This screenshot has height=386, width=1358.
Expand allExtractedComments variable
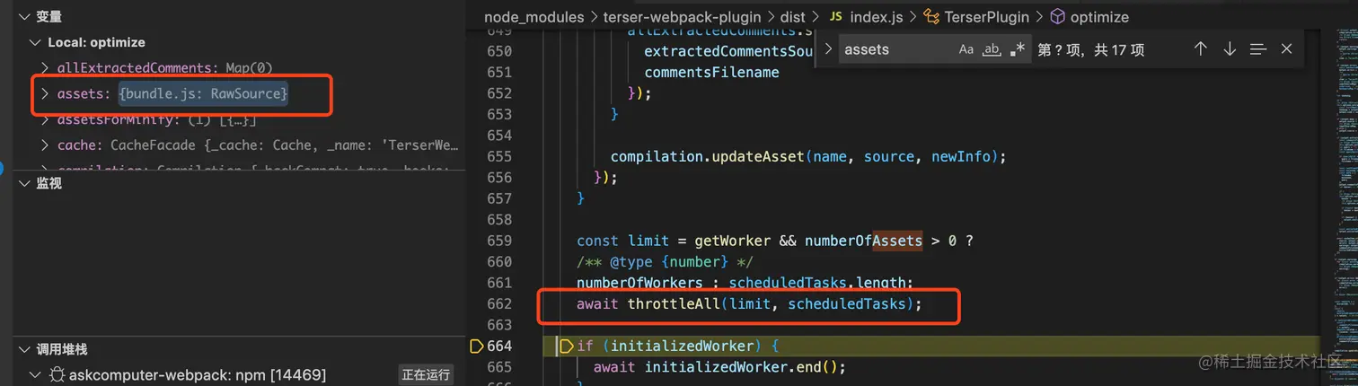tap(46, 67)
